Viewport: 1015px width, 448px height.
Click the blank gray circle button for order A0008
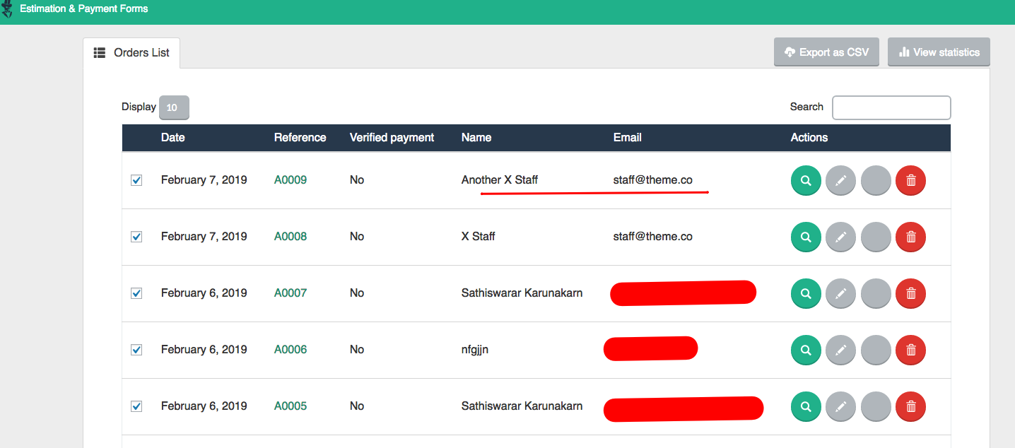[x=876, y=237]
